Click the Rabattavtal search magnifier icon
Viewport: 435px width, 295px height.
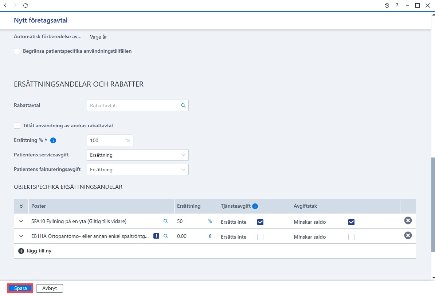coord(183,105)
